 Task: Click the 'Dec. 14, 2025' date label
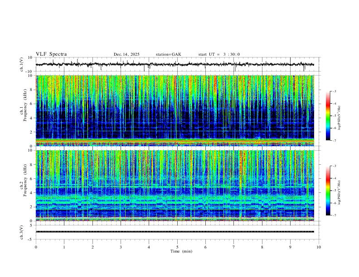point(126,54)
